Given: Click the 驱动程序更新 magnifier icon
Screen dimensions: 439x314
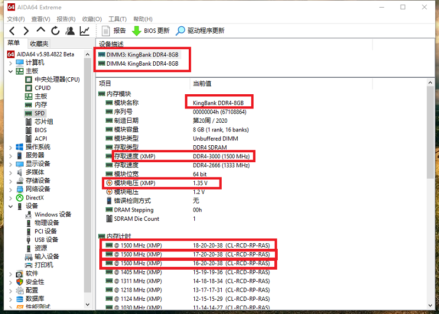Looking at the screenshot, I should pyautogui.click(x=180, y=31).
